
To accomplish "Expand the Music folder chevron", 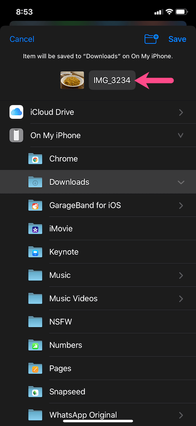I will point(181,276).
